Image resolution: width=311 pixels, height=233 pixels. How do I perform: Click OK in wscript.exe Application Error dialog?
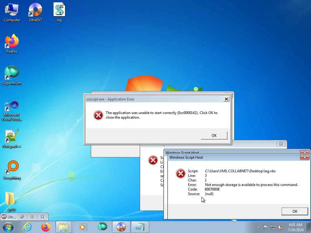coord(214,135)
